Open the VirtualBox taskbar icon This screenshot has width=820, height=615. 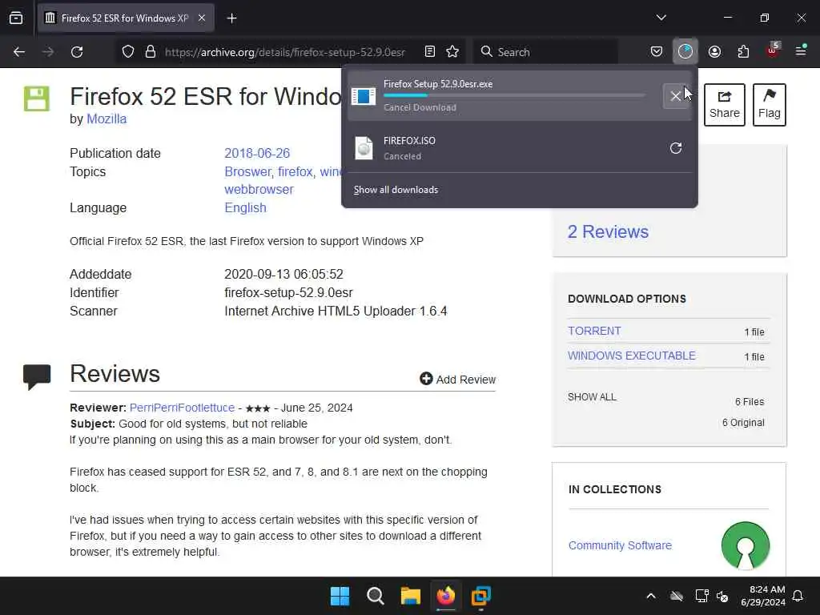[480, 596]
